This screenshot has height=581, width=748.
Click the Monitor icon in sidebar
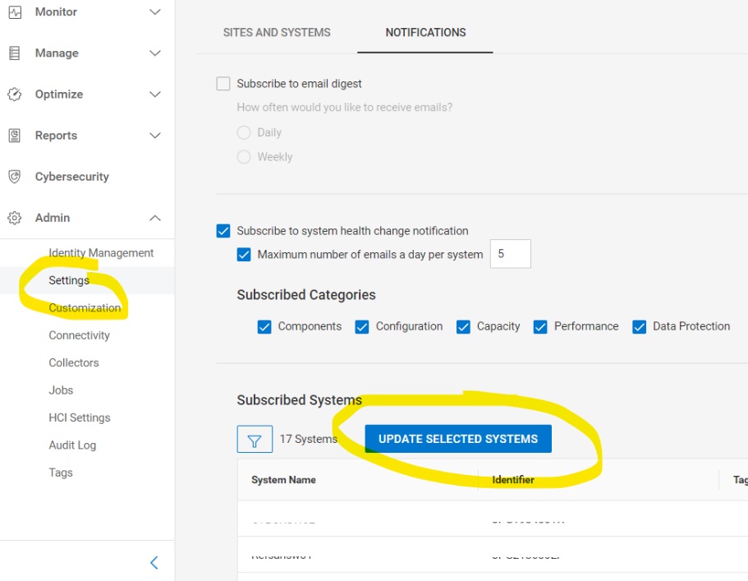15,12
